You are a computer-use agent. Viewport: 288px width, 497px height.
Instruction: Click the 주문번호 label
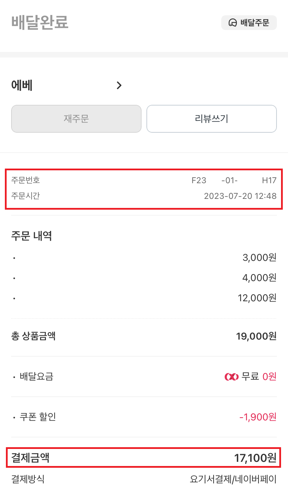pyautogui.click(x=26, y=180)
